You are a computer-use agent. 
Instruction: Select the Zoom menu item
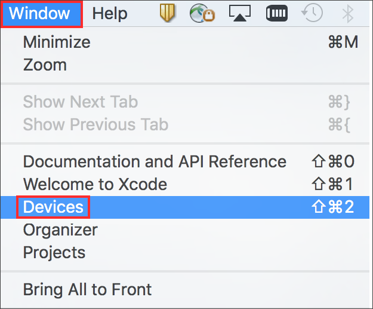pos(185,65)
